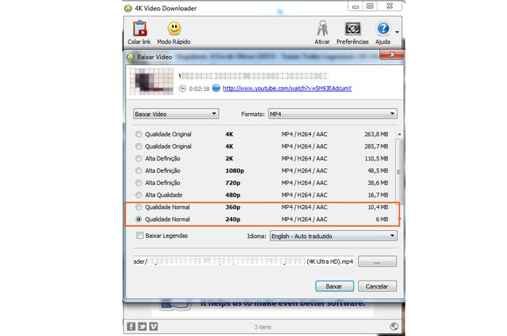Expand the arrow next to Ajuda
This screenshot has width=507, height=336.
[x=397, y=32]
